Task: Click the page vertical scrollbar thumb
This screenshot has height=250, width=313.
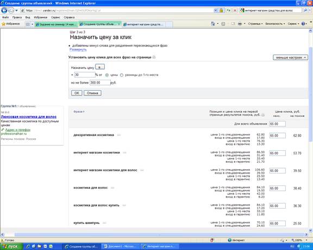Action: click(x=310, y=94)
